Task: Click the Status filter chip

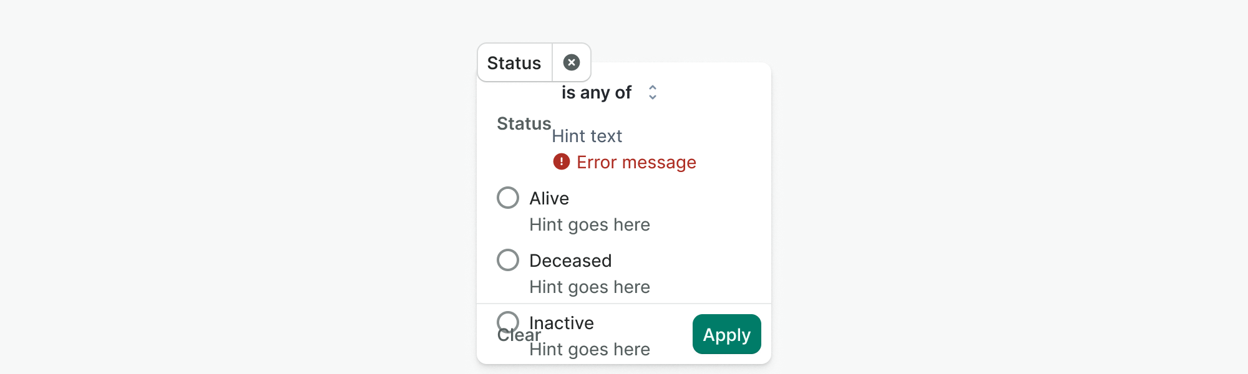Action: (x=514, y=63)
